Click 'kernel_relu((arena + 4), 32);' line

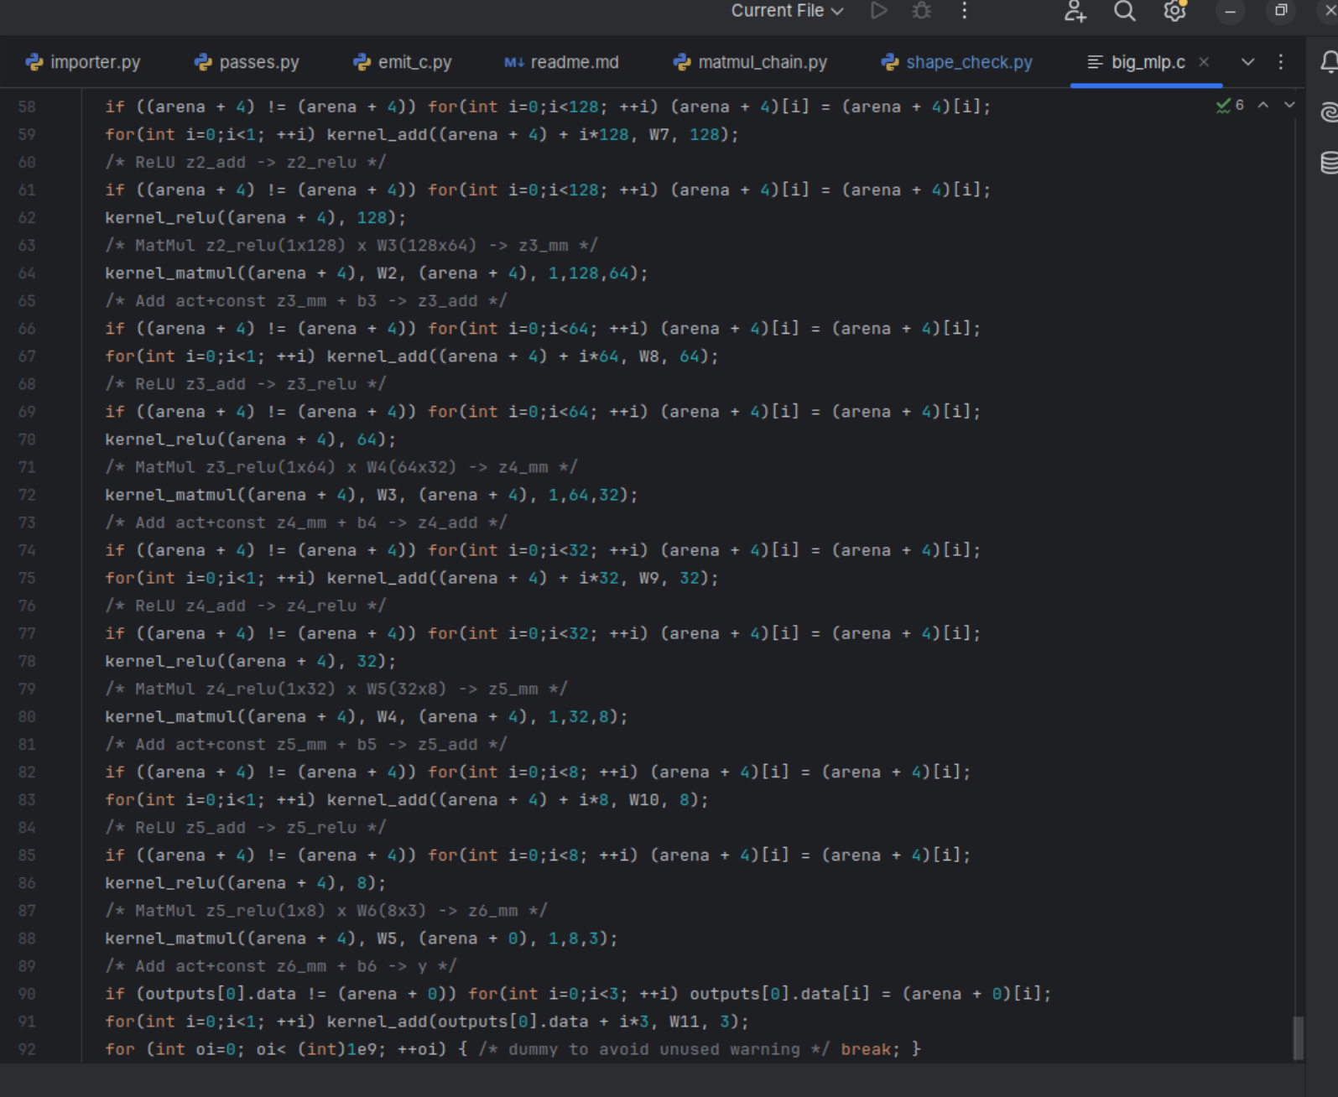(251, 661)
